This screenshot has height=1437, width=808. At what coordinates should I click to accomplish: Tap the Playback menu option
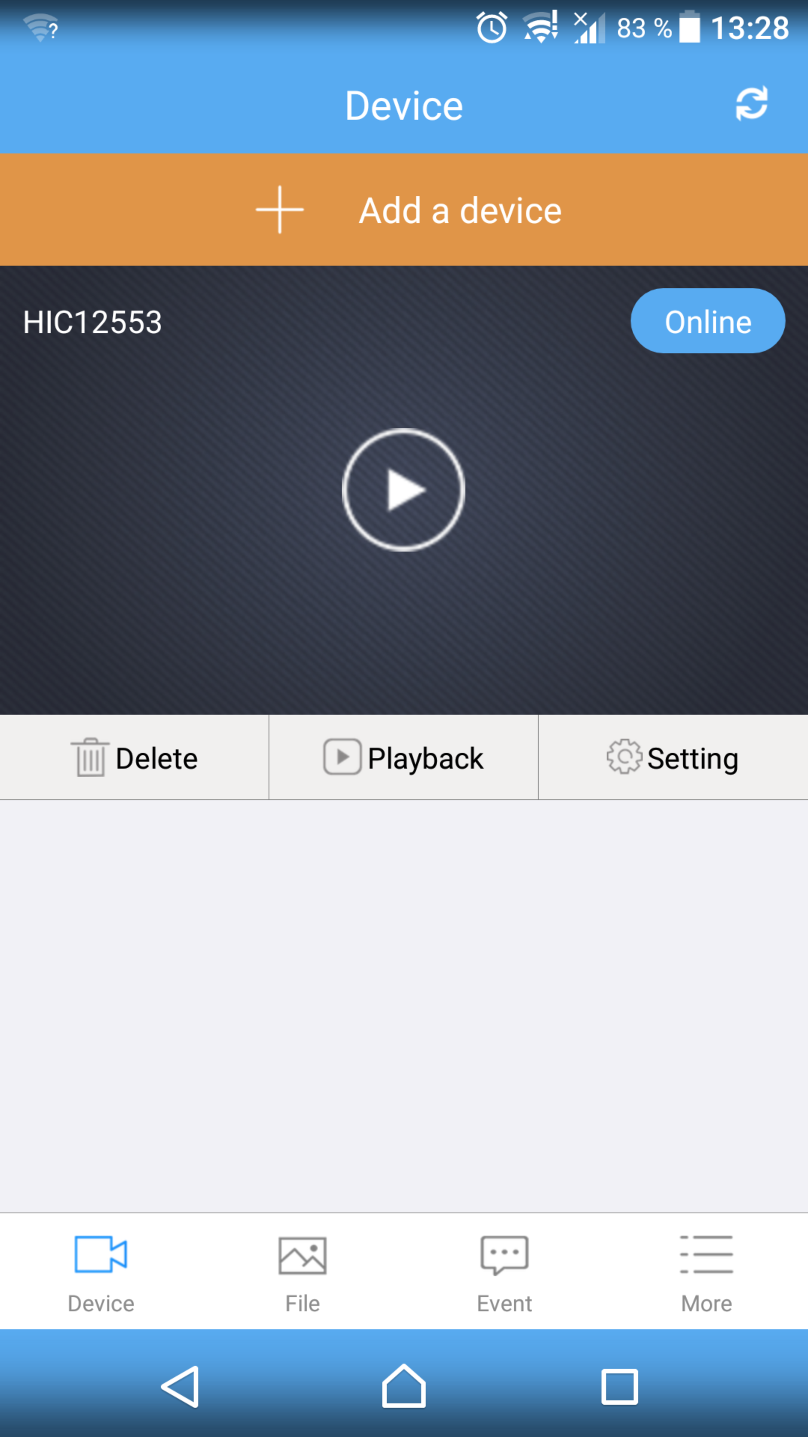(x=404, y=757)
